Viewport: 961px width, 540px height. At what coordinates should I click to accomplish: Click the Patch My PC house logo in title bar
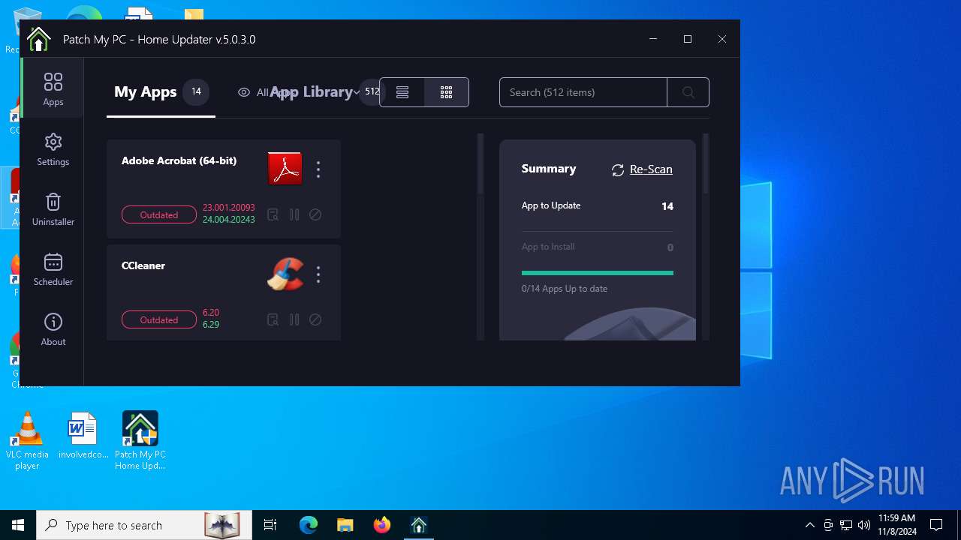click(x=39, y=39)
